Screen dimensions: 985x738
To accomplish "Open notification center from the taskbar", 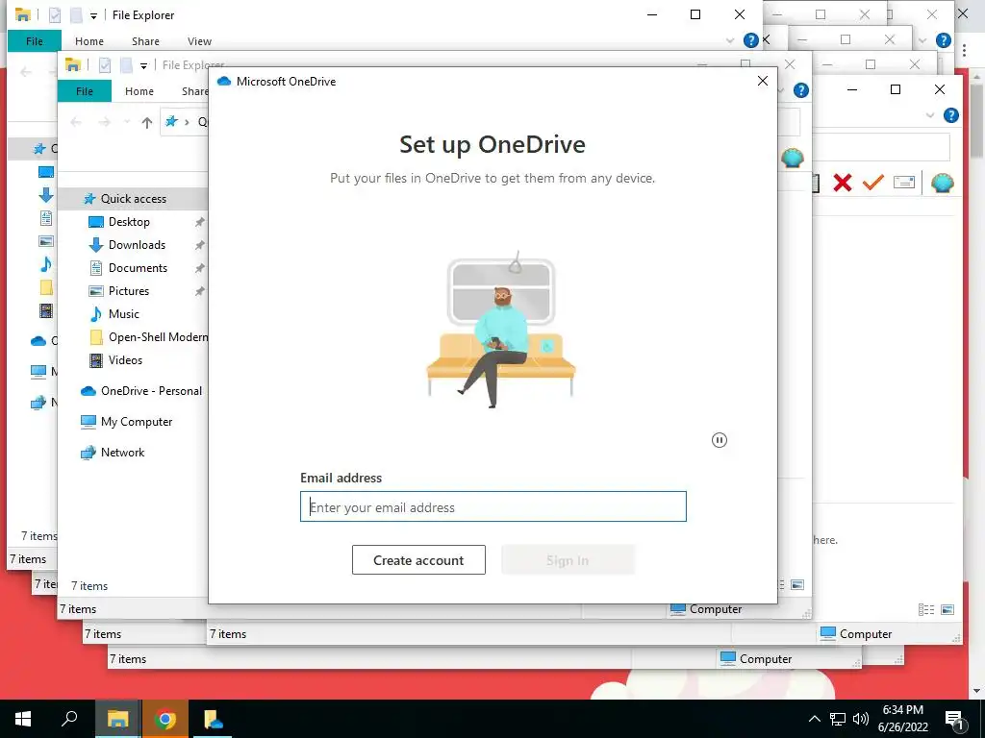I will (954, 720).
